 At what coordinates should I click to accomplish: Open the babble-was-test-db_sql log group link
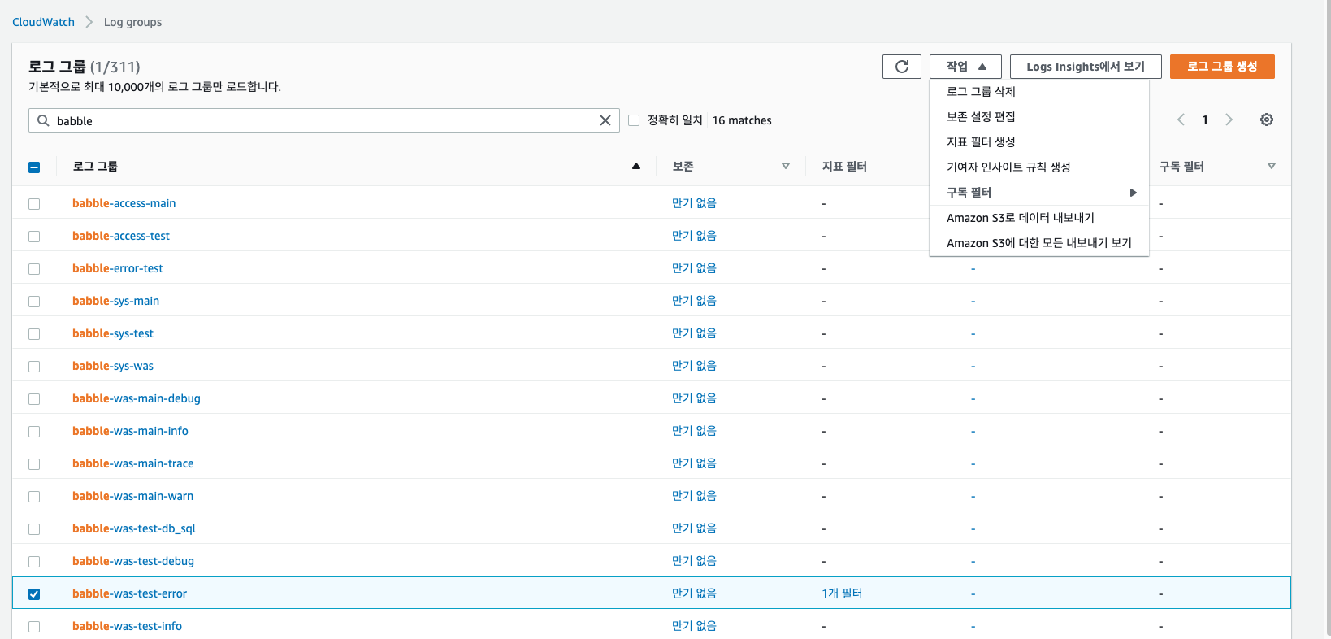click(133, 528)
